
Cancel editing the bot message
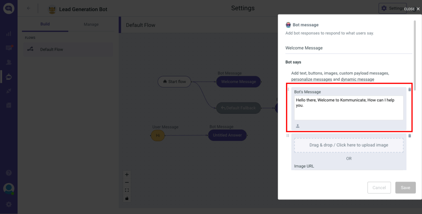click(x=379, y=187)
